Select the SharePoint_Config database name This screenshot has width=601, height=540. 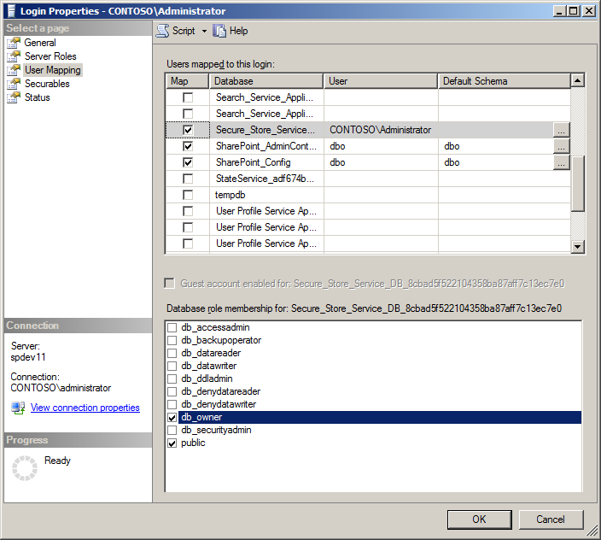tap(254, 162)
